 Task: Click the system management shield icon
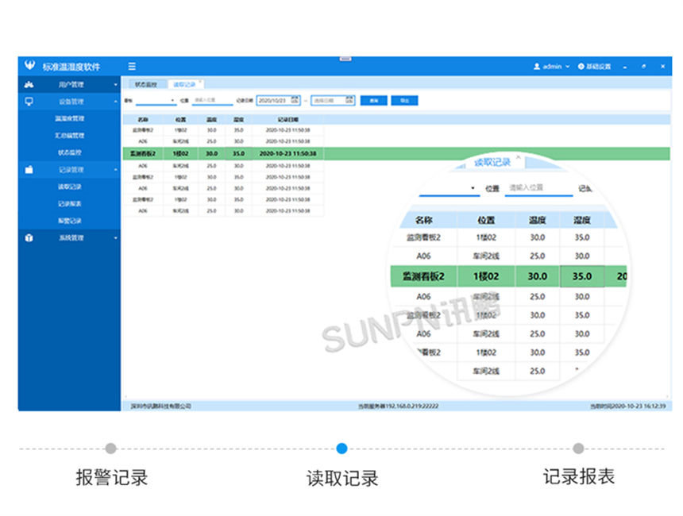click(x=30, y=237)
